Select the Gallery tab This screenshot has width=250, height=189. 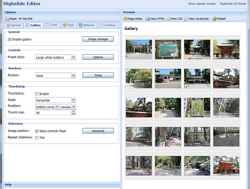tap(33, 25)
